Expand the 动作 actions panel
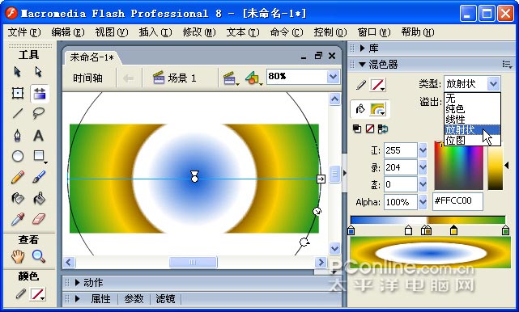This screenshot has height=312, width=519. coord(78,283)
